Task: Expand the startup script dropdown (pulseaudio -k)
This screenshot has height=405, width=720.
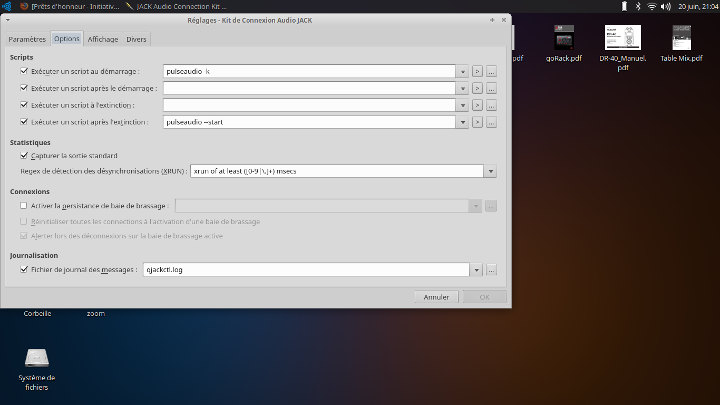Action: [462, 71]
